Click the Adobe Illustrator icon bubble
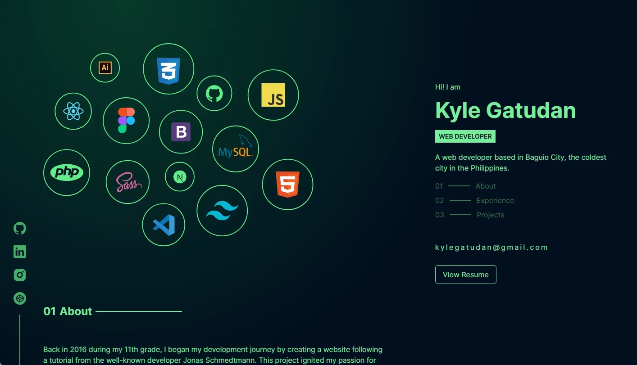 tap(105, 68)
